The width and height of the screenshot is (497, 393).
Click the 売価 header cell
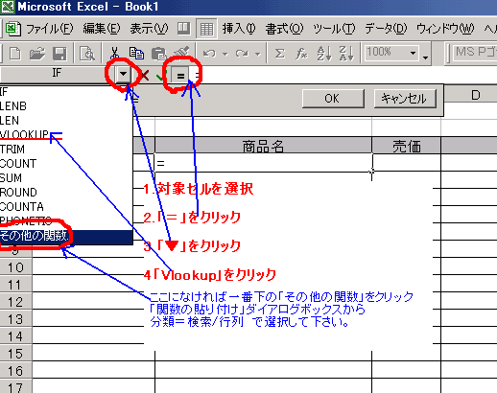pos(407,146)
